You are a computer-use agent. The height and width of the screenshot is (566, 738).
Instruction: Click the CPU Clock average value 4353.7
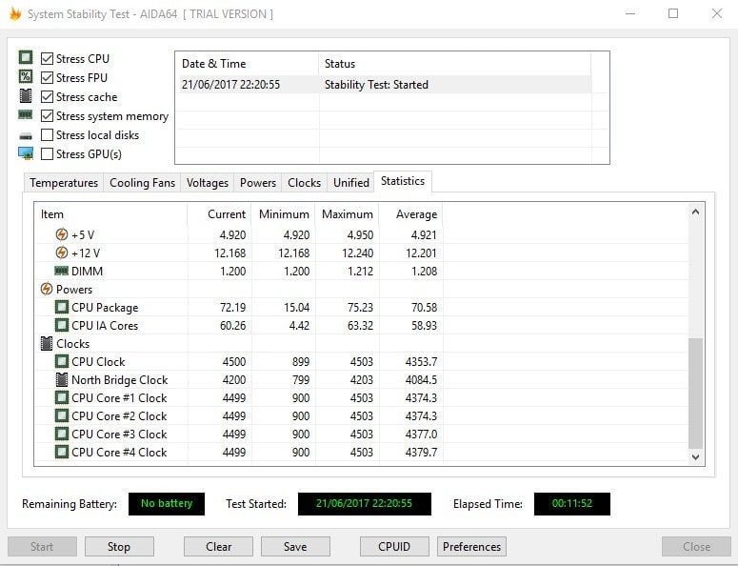421,362
